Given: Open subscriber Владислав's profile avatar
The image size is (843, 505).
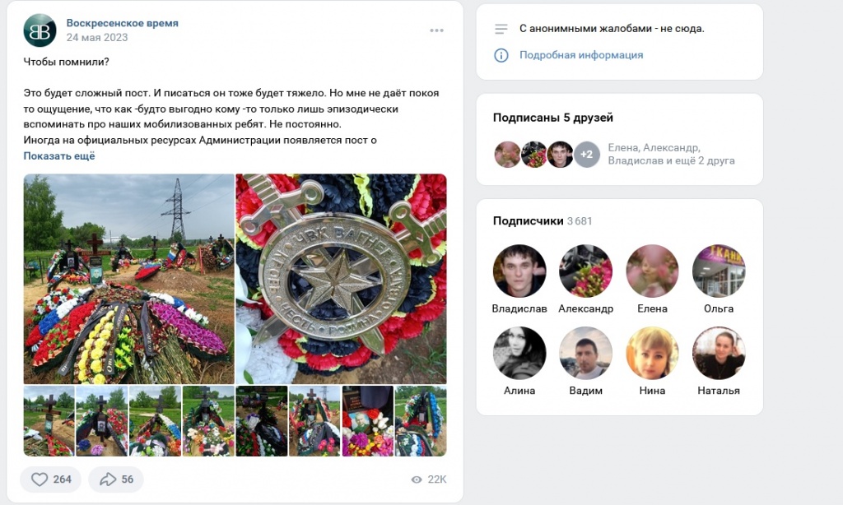Looking at the screenshot, I should point(519,271).
